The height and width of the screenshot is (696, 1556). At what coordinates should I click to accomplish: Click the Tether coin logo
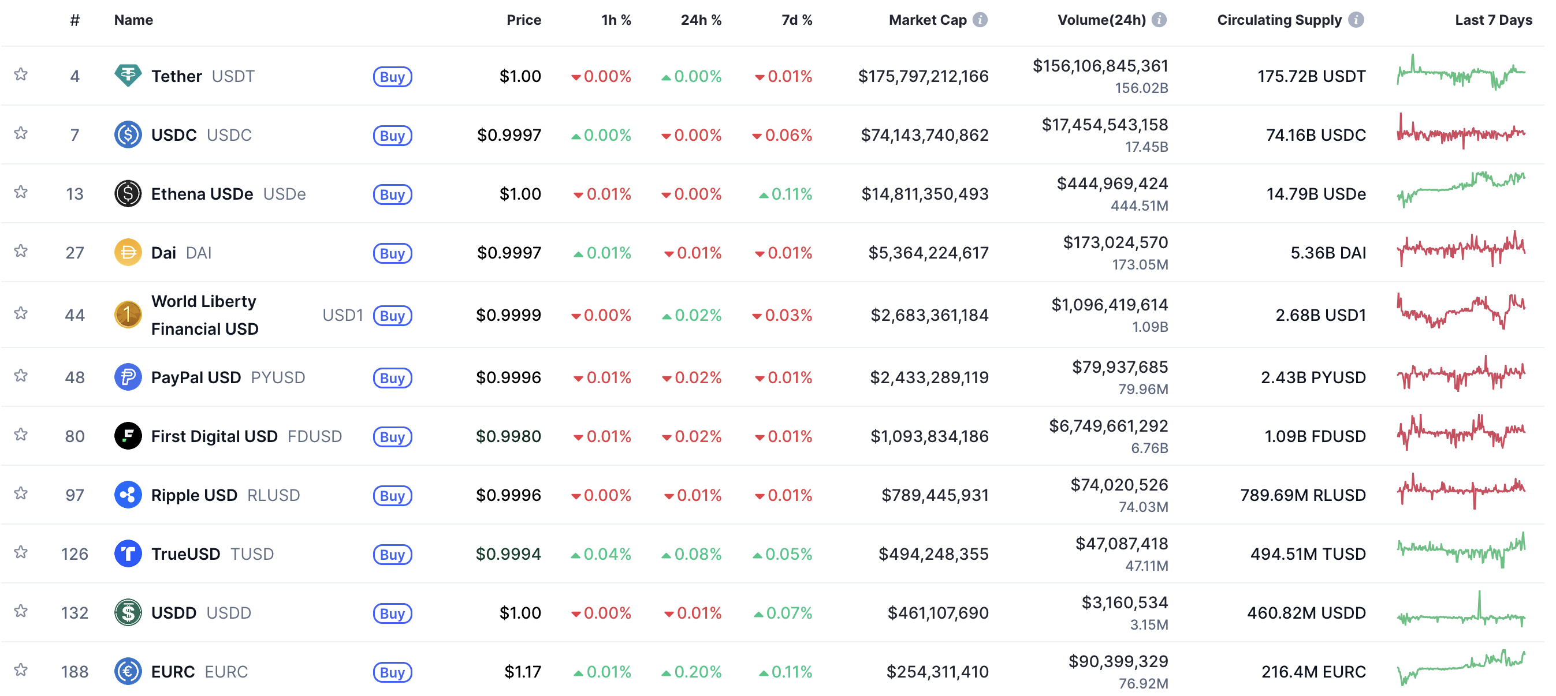[128, 75]
